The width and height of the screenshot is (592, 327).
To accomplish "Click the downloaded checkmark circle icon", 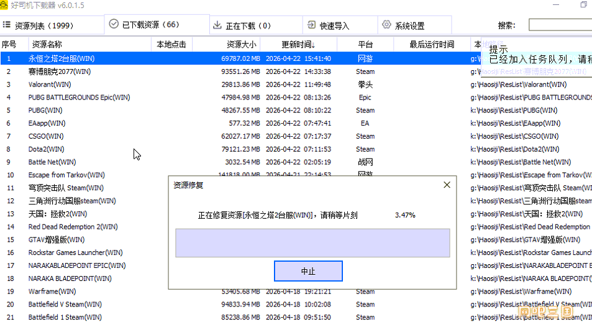I will 114,24.
